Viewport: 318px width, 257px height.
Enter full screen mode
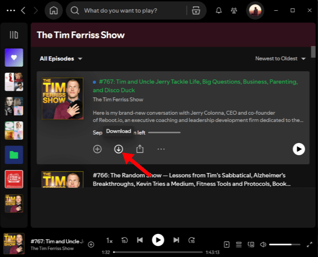(309, 244)
